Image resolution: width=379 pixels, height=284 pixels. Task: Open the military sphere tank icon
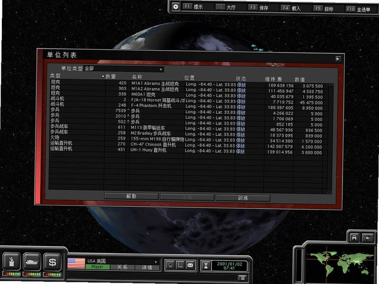click(x=32, y=262)
